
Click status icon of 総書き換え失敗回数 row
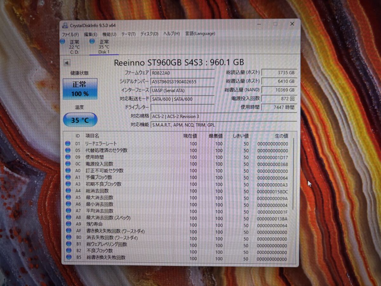pyautogui.click(x=69, y=257)
